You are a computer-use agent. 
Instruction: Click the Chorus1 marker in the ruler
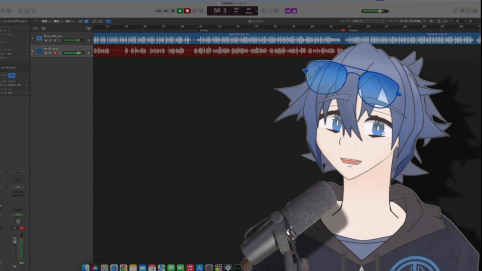[353, 31]
